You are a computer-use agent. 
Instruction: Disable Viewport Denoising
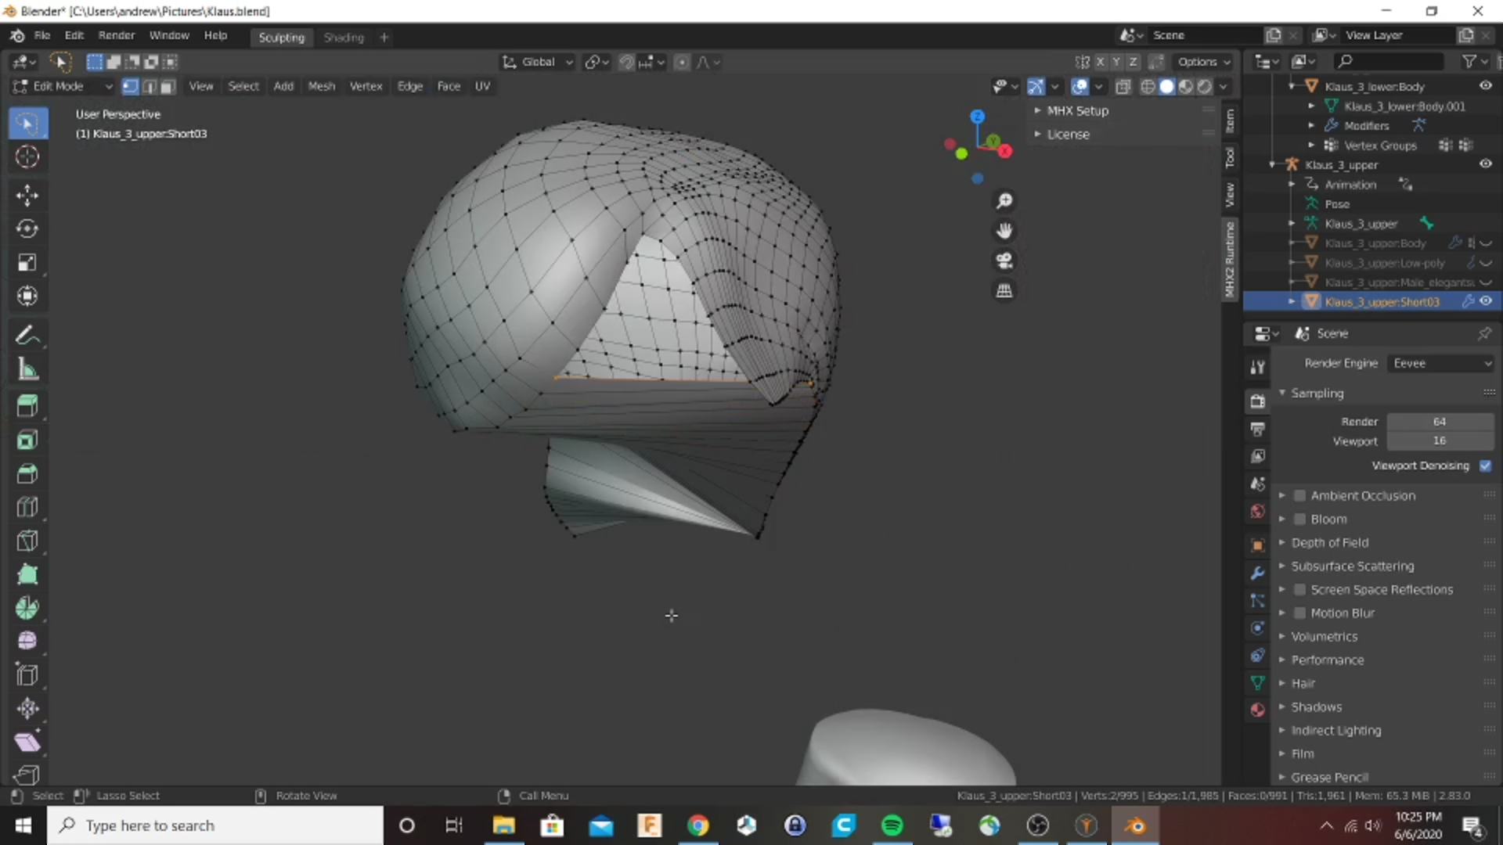pyautogui.click(x=1485, y=466)
